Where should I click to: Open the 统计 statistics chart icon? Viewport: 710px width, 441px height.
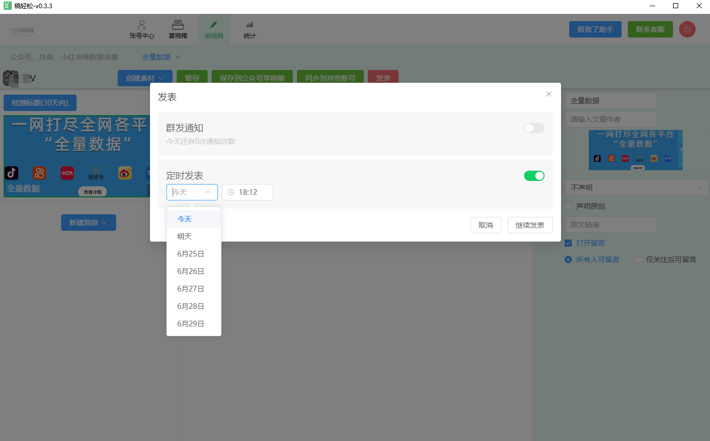coord(250,25)
